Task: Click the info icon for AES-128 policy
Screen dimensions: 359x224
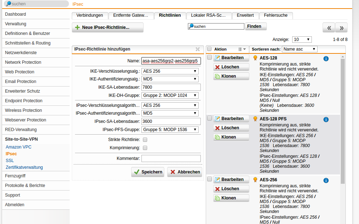Action: coord(326,59)
